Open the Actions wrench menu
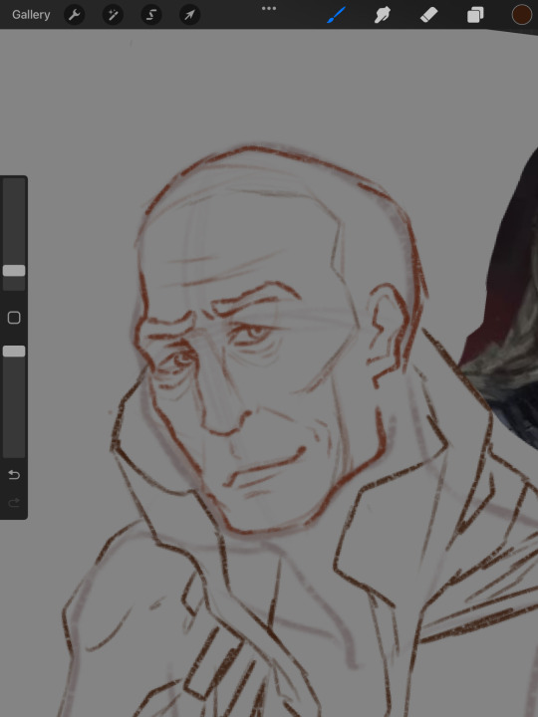538x717 pixels. 74,15
